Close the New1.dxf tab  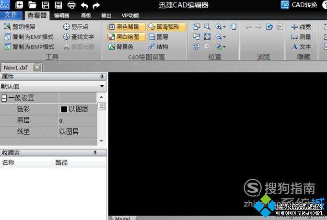[x=37, y=68]
